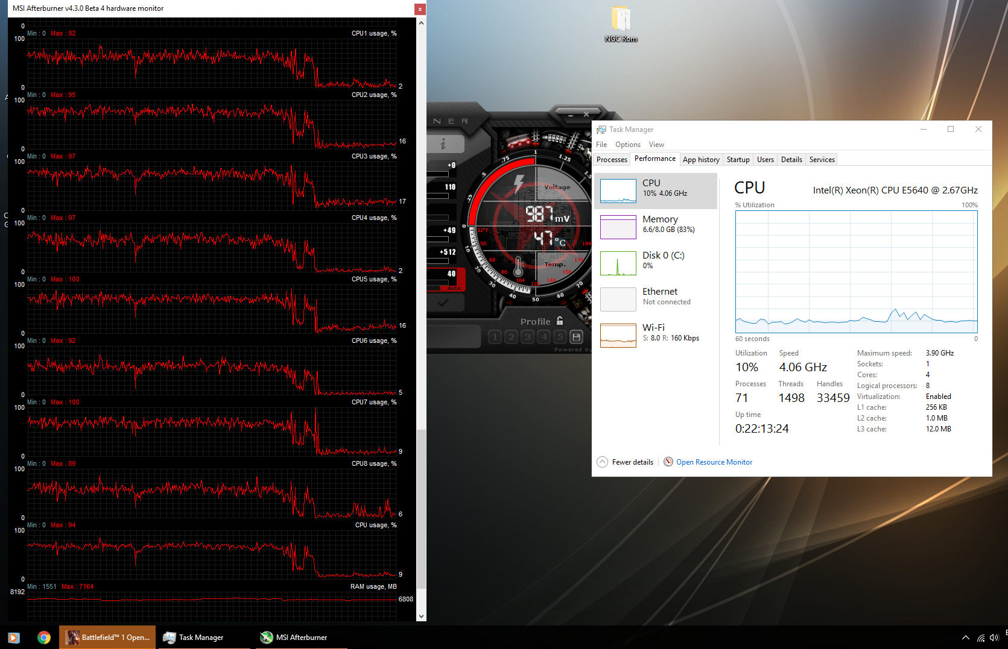1008x649 pixels.
Task: Open the File menu in Task Manager
Action: point(601,145)
